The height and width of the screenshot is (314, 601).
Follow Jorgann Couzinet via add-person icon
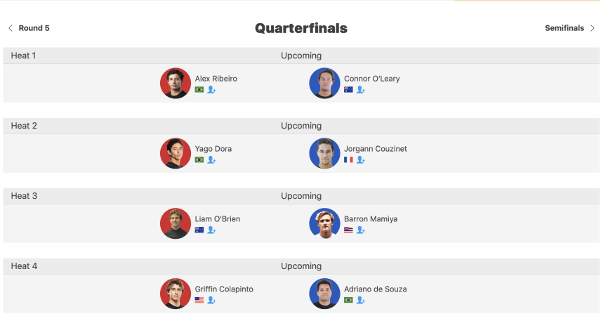tap(361, 160)
